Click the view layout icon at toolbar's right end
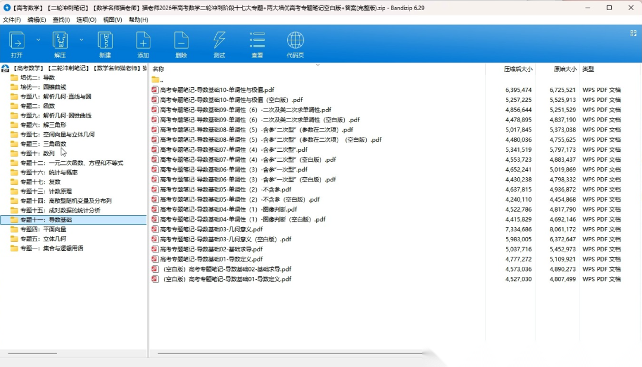Viewport: 642px width, 367px height. 634,34
